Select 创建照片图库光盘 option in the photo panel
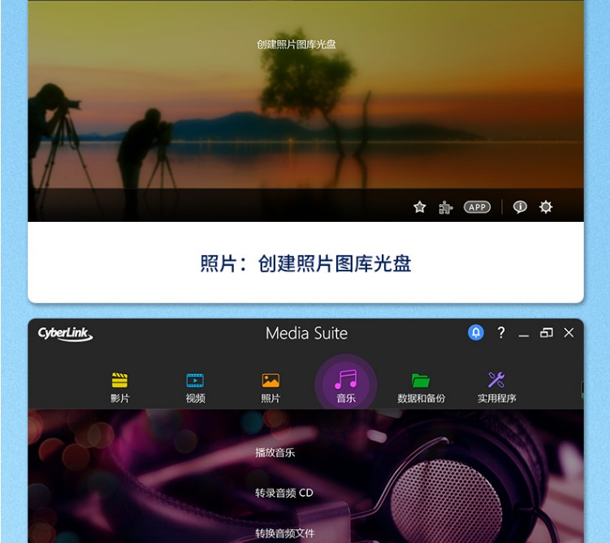The width and height of the screenshot is (610, 543). (296, 45)
